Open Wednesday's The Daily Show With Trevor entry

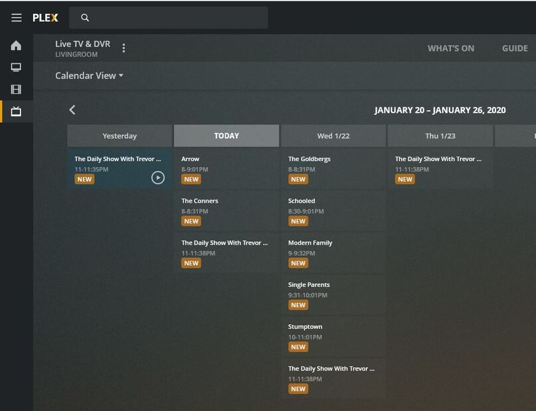click(x=333, y=379)
